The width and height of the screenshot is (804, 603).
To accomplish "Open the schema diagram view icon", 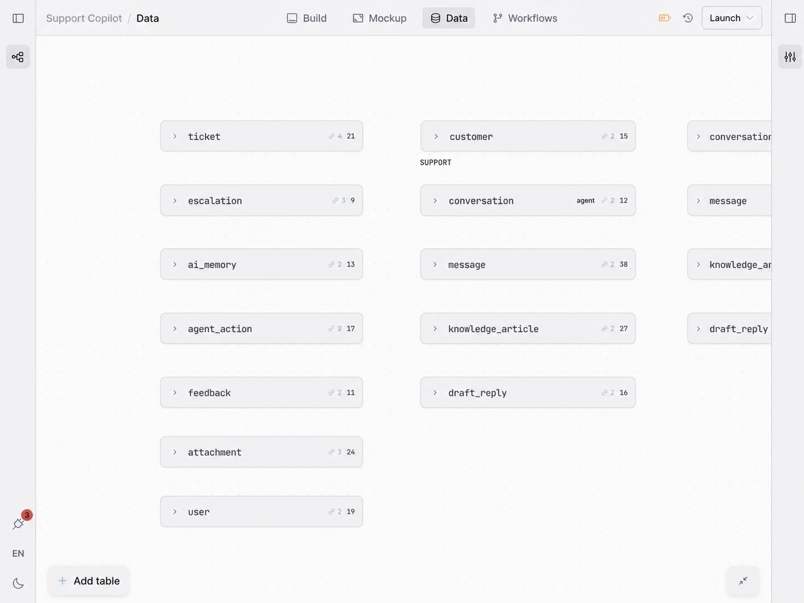I will [18, 57].
